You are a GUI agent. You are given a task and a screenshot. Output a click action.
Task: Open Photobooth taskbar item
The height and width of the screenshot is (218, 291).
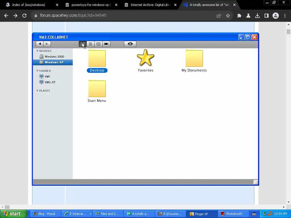234,214
